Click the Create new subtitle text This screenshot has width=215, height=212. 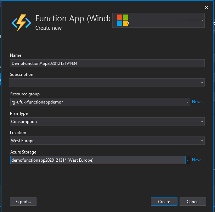(x=49, y=28)
